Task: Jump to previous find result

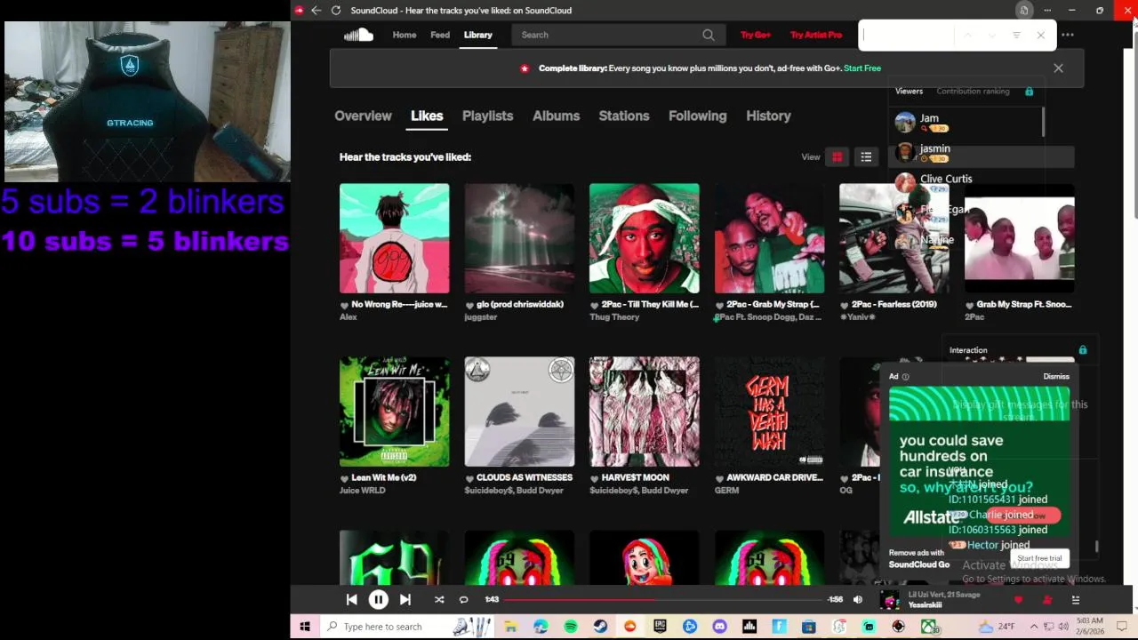Action: coord(968,36)
